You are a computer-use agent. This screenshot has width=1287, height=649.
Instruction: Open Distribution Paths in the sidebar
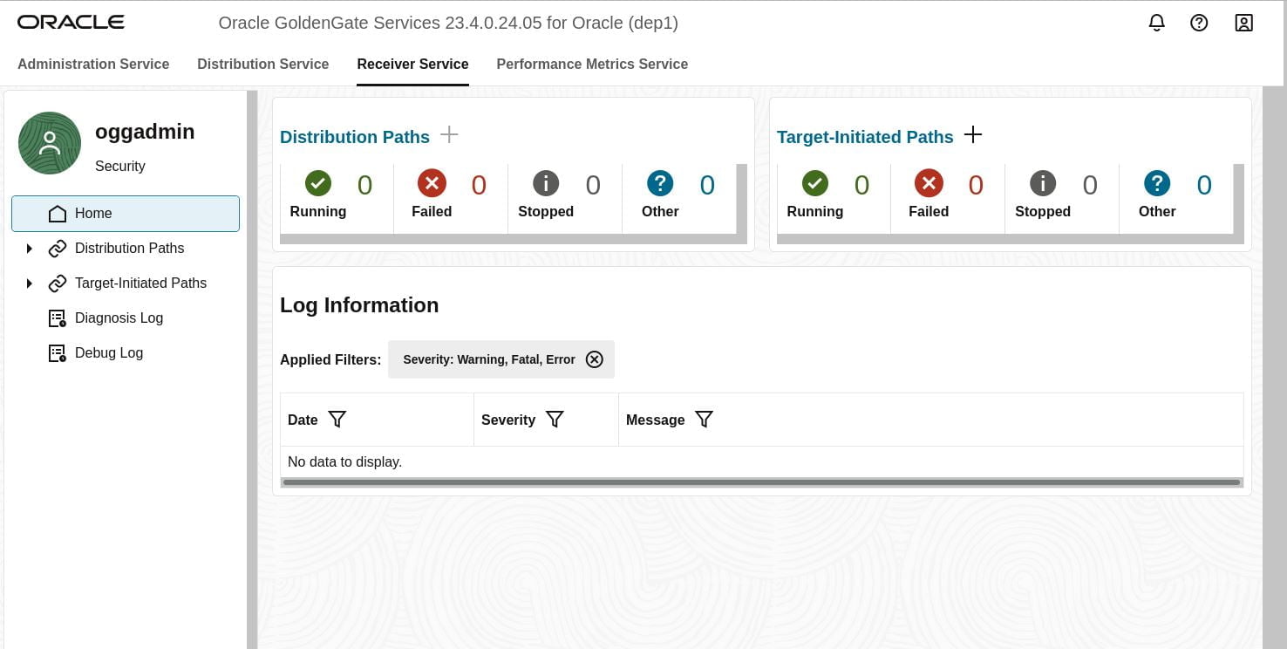129,249
